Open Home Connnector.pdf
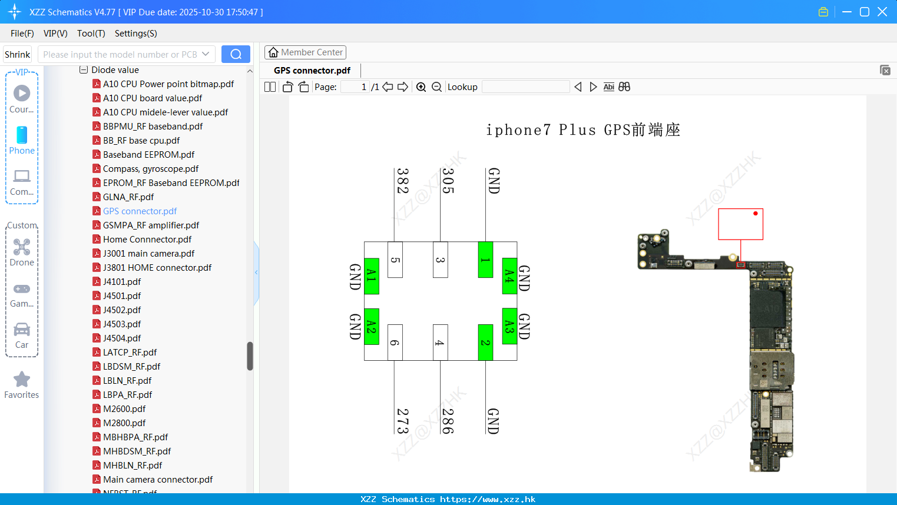The height and width of the screenshot is (505, 897). point(147,240)
